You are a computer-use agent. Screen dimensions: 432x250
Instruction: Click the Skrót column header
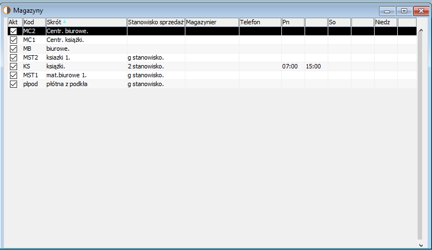86,22
